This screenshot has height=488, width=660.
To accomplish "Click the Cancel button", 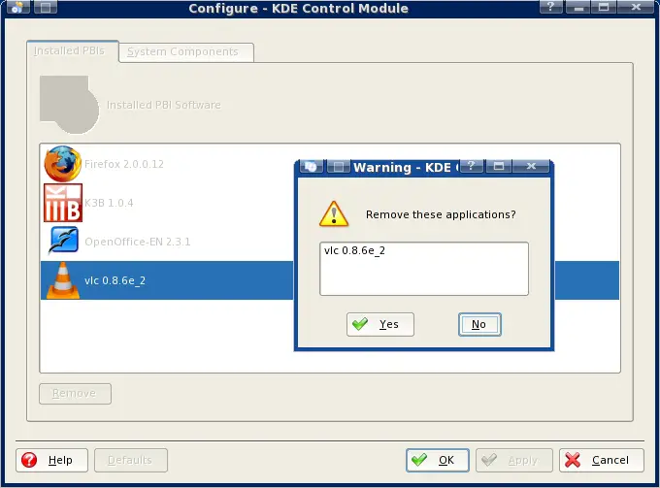I will [602, 460].
